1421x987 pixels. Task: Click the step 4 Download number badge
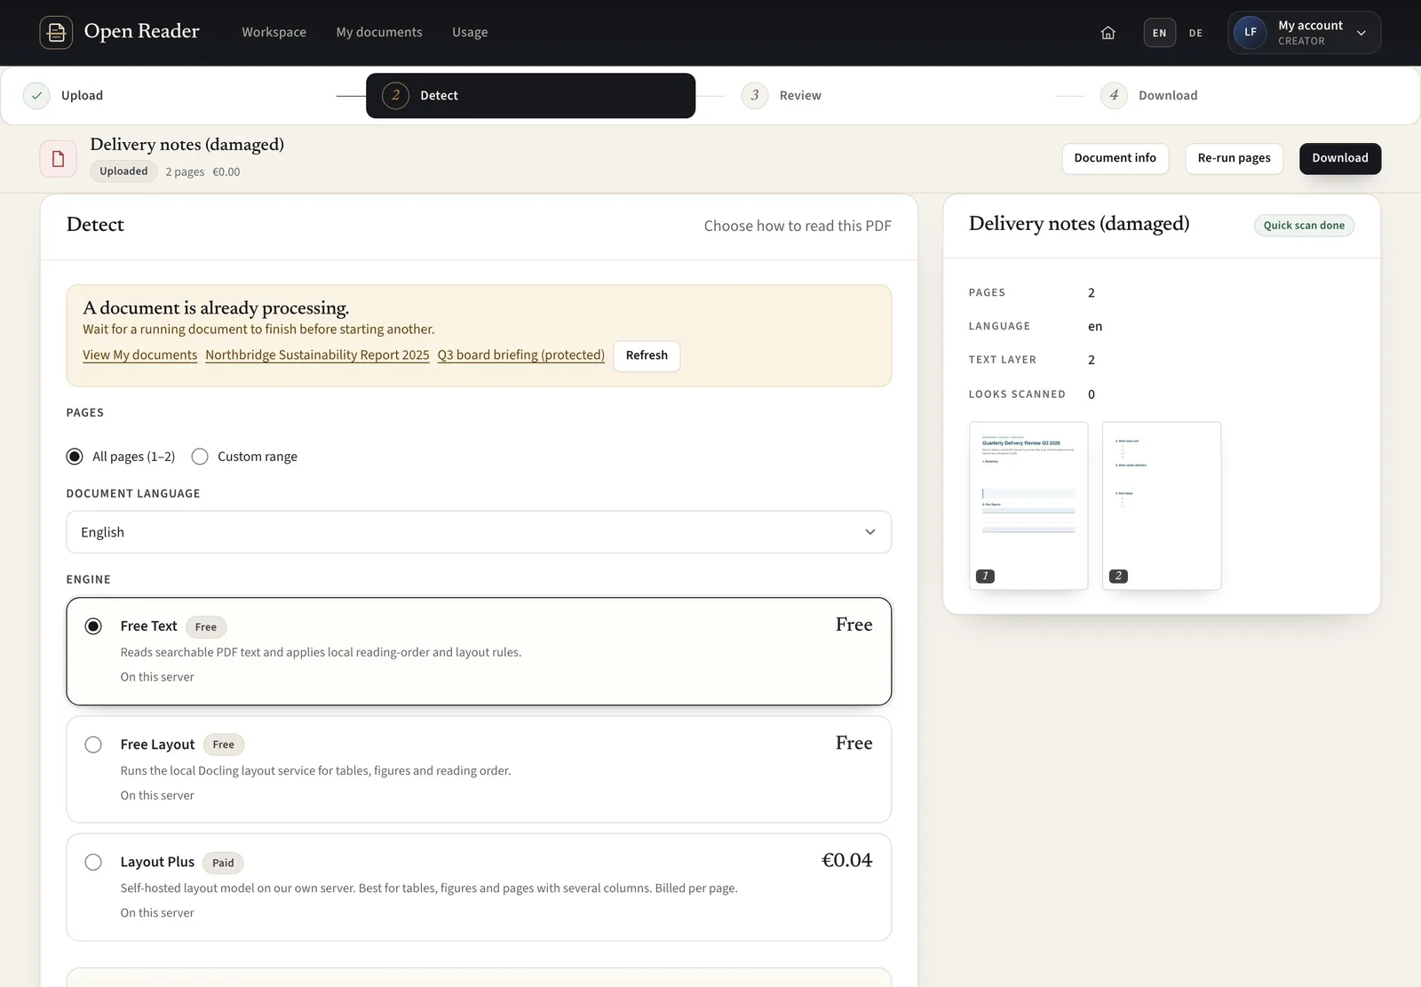tap(1114, 95)
